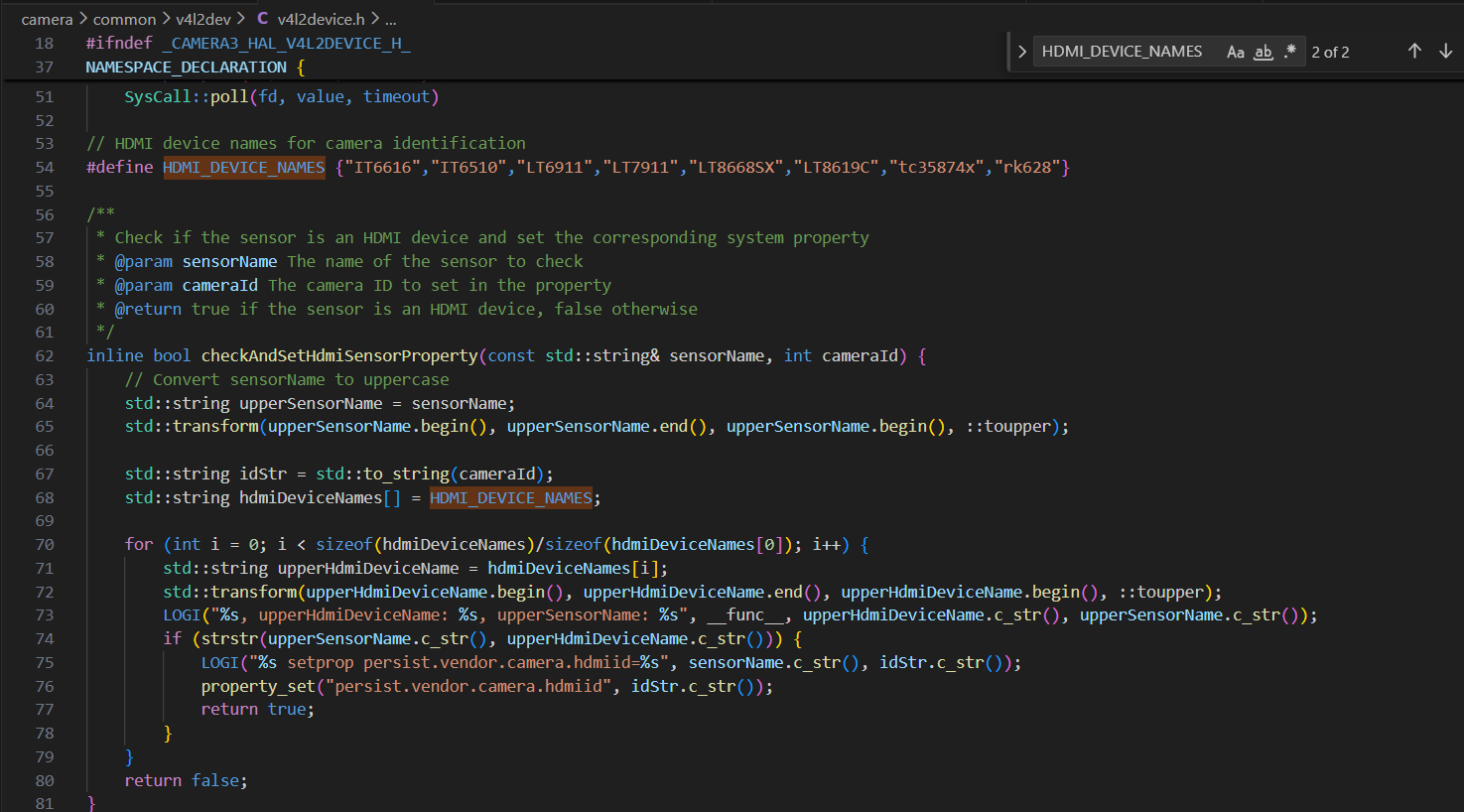Toggle Match Whole Word (ab) option

tap(1264, 52)
